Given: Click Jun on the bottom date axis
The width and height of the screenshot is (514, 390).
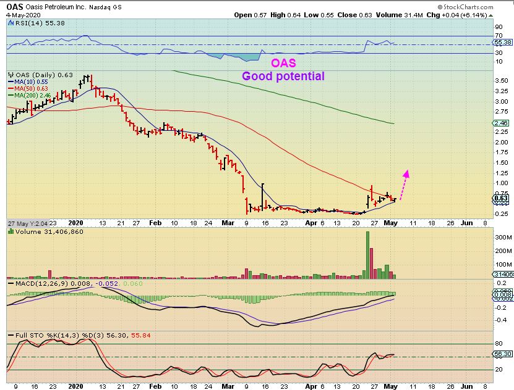Looking at the screenshot, I should pos(466,386).
